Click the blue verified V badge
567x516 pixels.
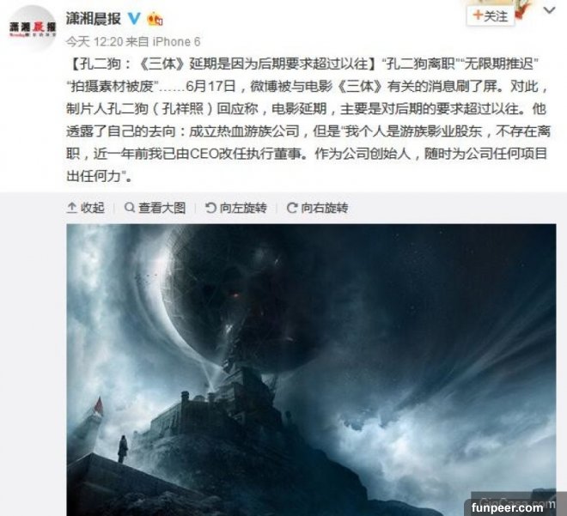134,18
